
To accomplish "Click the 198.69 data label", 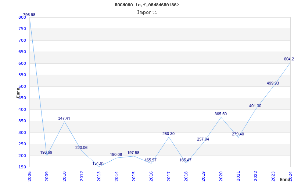I will (x=46, y=152).
